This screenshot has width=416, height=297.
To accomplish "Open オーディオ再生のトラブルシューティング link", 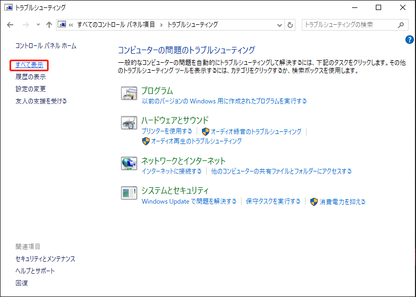I will (196, 141).
